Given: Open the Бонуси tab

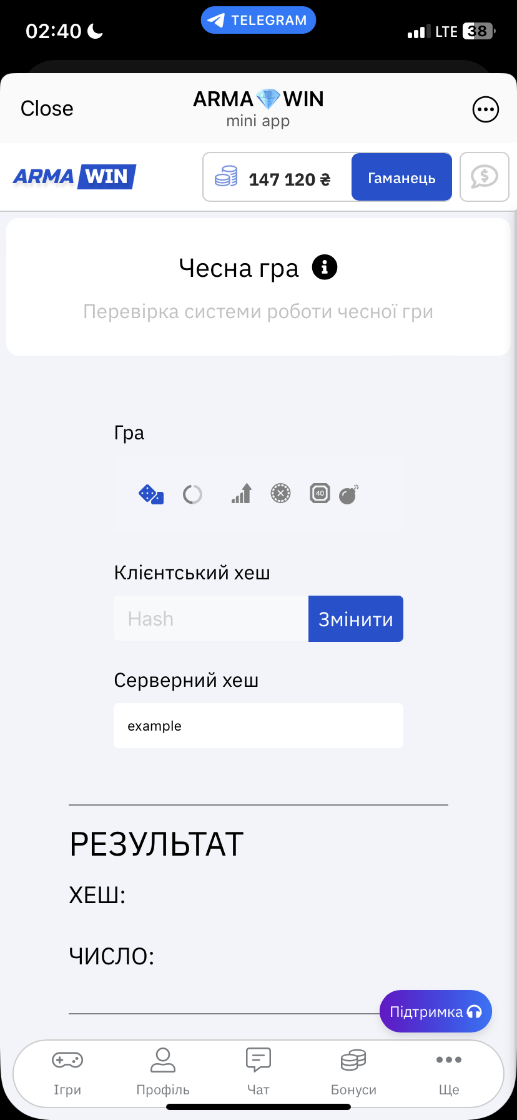Looking at the screenshot, I should [x=353, y=1072].
